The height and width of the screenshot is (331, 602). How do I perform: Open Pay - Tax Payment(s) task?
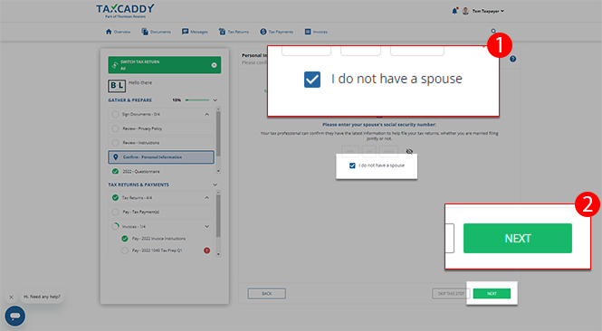161,212
